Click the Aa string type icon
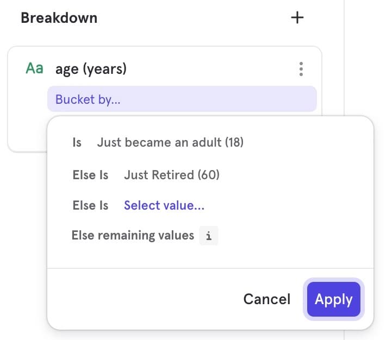This screenshot has height=340, width=386. pyautogui.click(x=35, y=69)
